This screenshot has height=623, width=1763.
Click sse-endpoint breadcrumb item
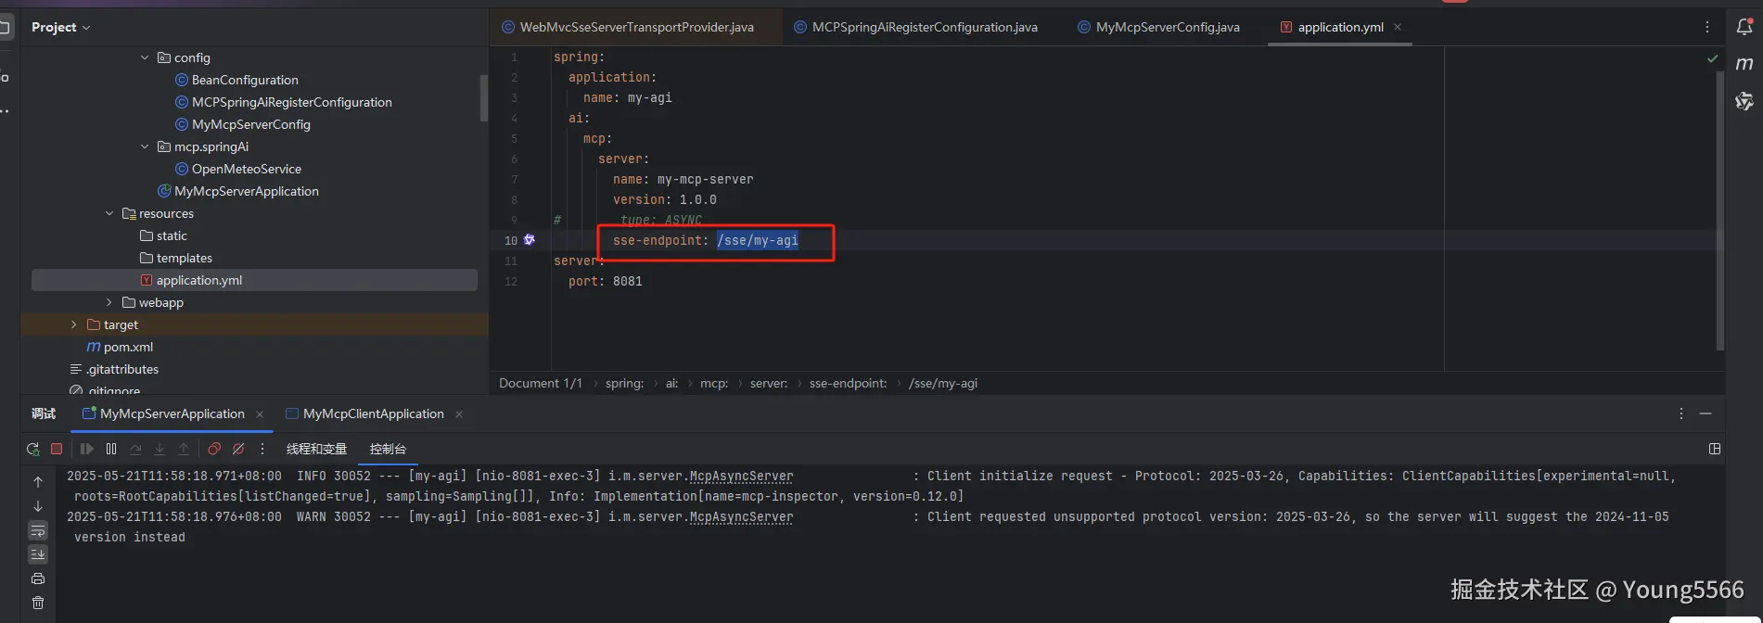tap(848, 383)
